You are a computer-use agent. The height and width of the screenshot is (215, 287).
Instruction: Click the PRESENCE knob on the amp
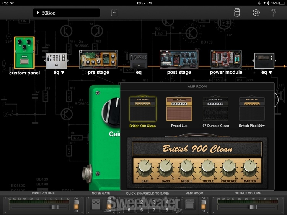pos(229,168)
